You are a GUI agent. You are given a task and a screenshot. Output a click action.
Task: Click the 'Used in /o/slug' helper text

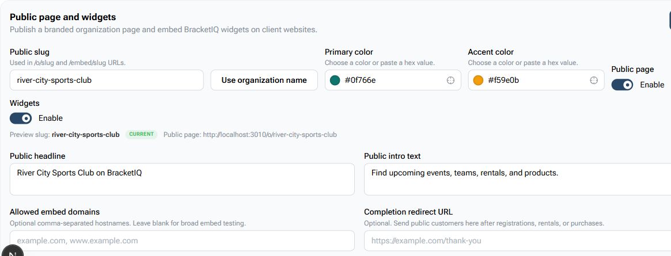coord(67,63)
